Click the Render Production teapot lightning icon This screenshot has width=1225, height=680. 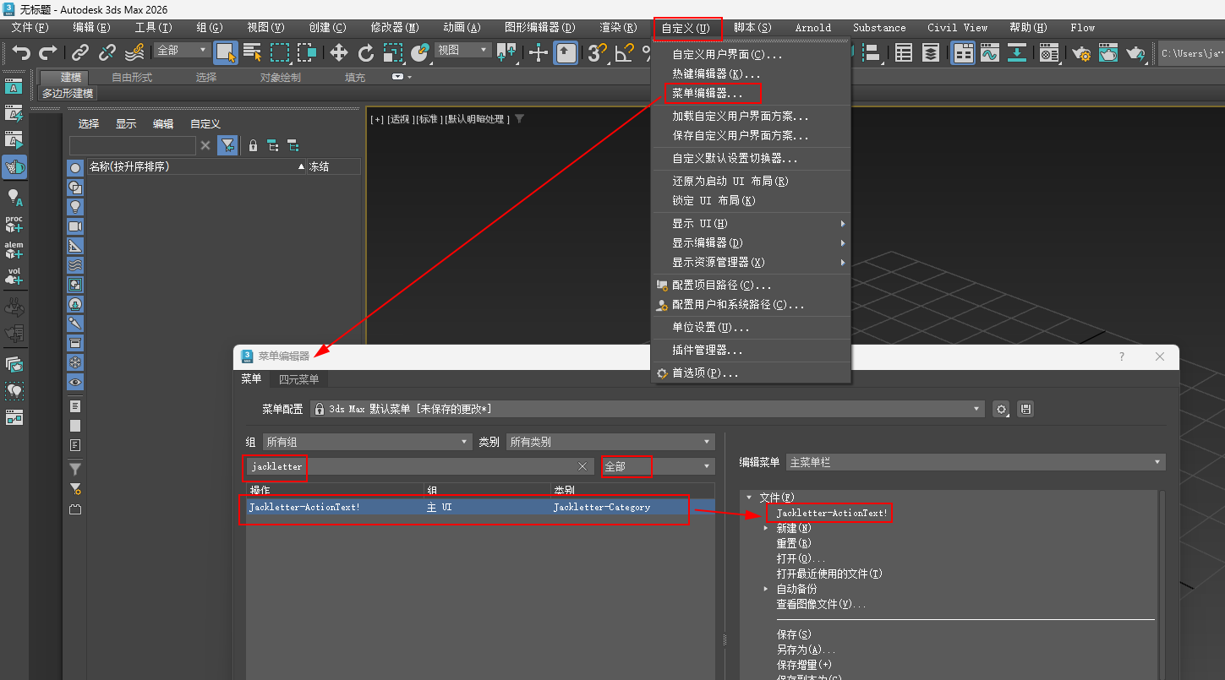click(x=1135, y=53)
